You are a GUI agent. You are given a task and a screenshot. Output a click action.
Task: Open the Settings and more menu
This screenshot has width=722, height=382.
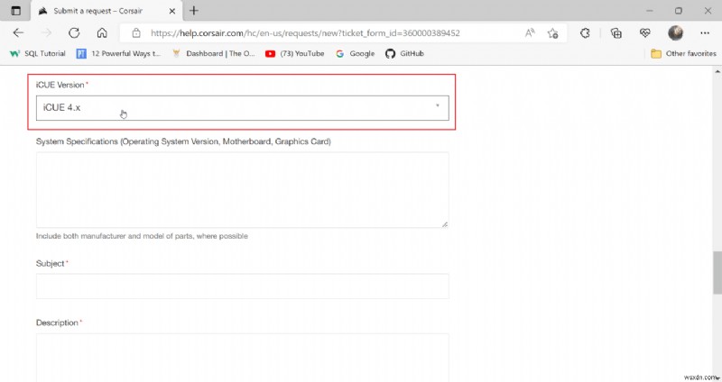tap(705, 33)
